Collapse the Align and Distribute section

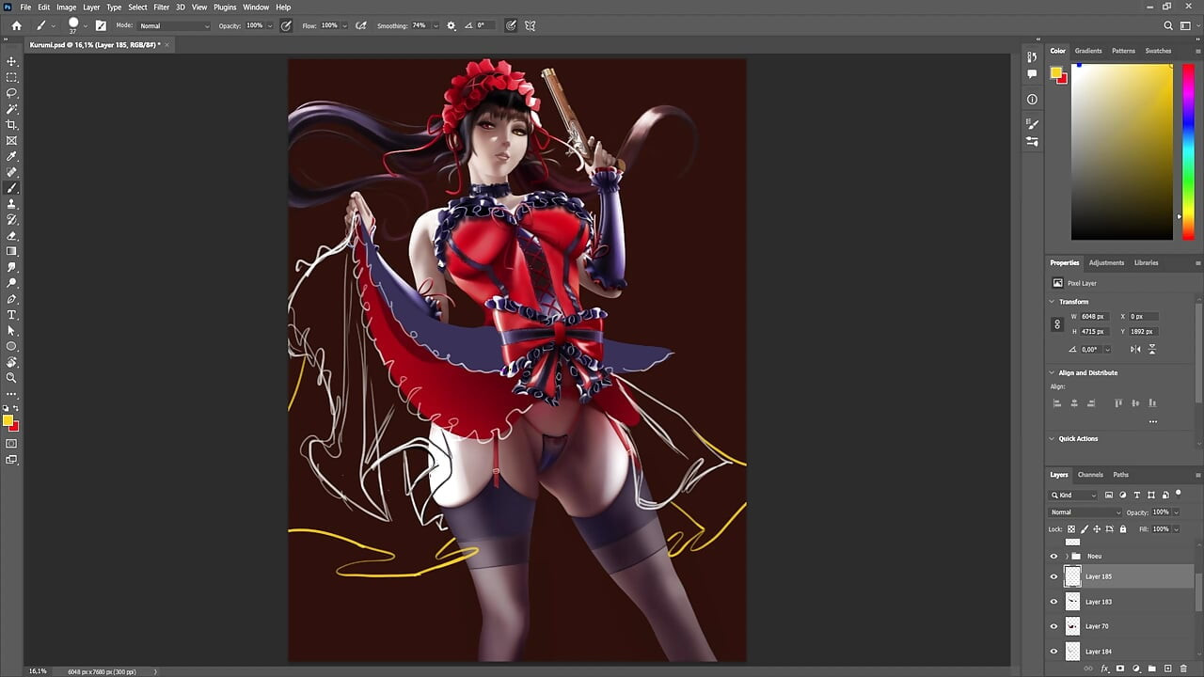point(1053,373)
